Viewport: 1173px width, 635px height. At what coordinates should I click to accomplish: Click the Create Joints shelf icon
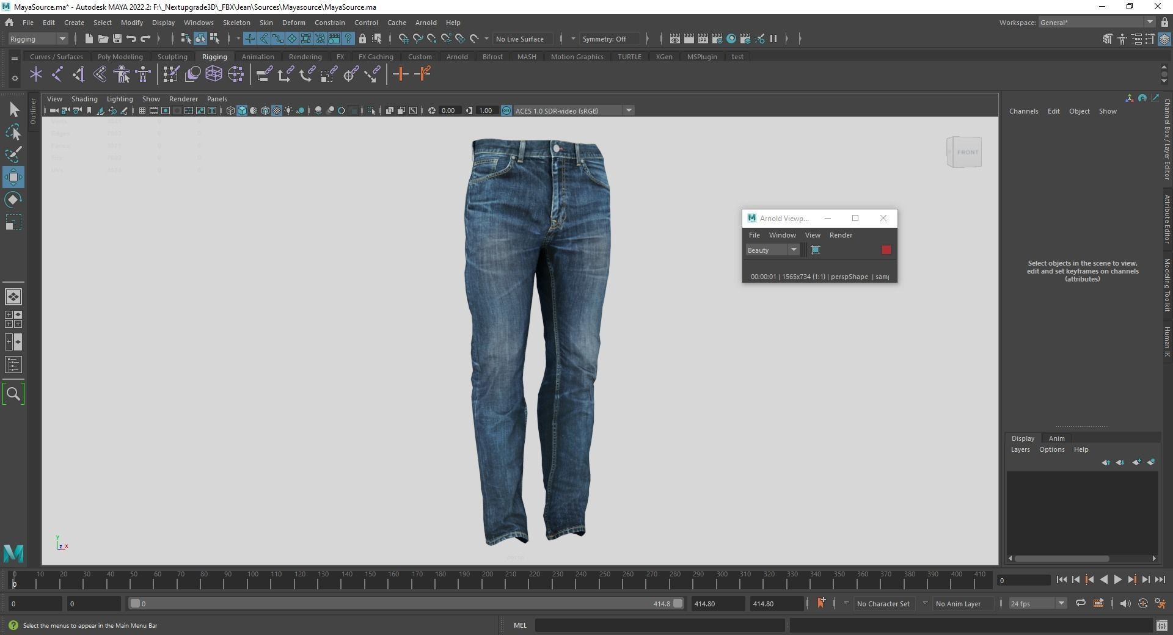click(57, 74)
